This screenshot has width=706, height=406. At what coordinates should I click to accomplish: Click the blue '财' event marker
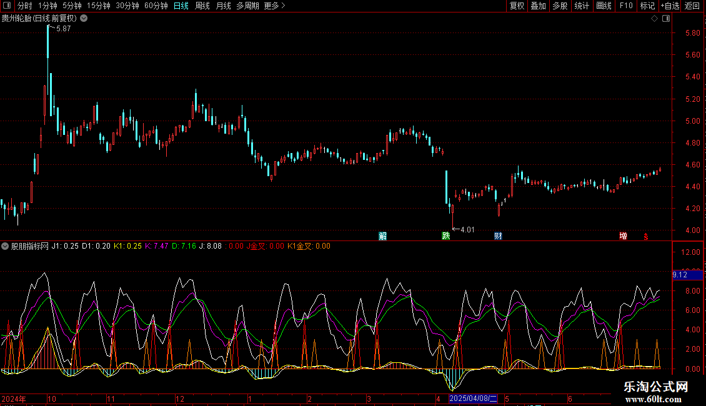click(x=498, y=236)
